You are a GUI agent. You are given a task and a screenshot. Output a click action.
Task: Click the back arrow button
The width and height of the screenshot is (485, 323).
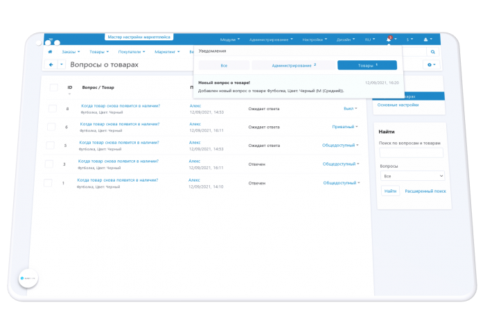point(51,64)
